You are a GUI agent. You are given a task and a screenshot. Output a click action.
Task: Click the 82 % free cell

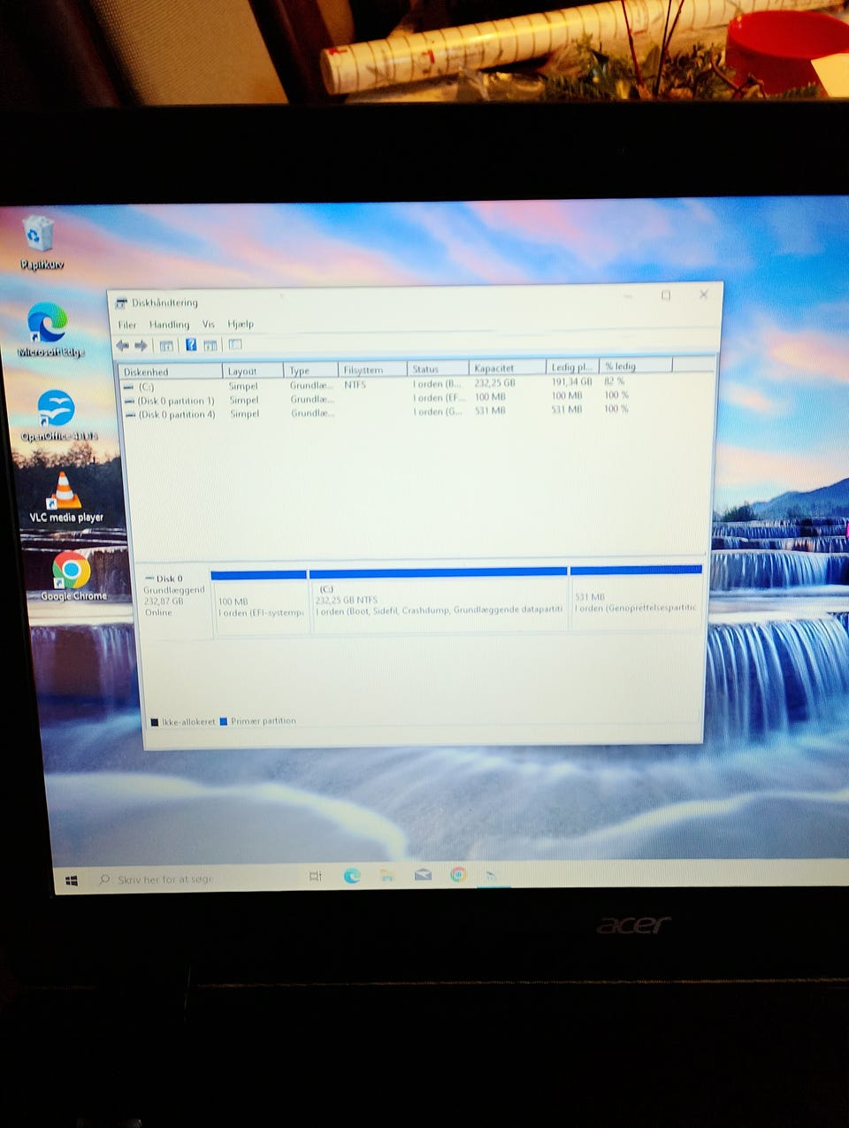point(614,381)
